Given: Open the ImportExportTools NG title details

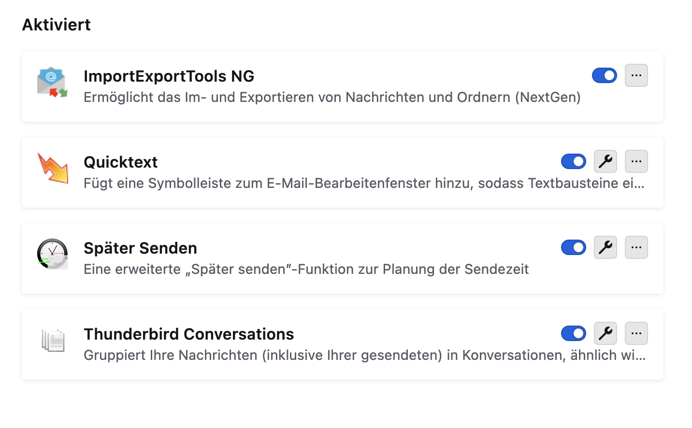Looking at the screenshot, I should point(169,76).
